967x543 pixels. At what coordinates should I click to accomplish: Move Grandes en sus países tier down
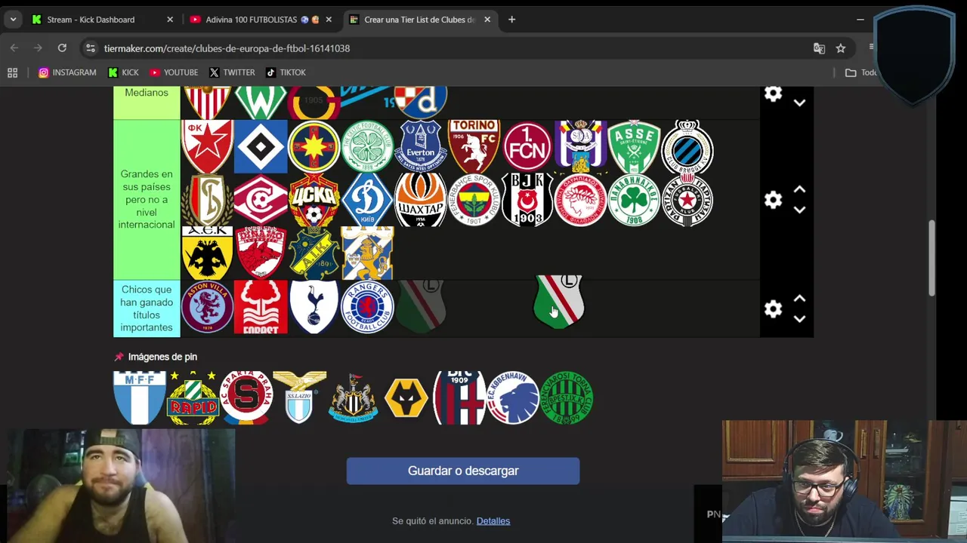click(x=799, y=210)
